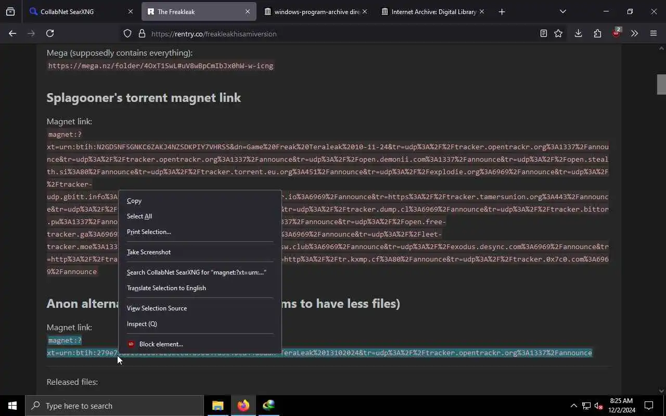Screen dimensions: 666x416
Task: Open a new tab
Action: tap(502, 11)
